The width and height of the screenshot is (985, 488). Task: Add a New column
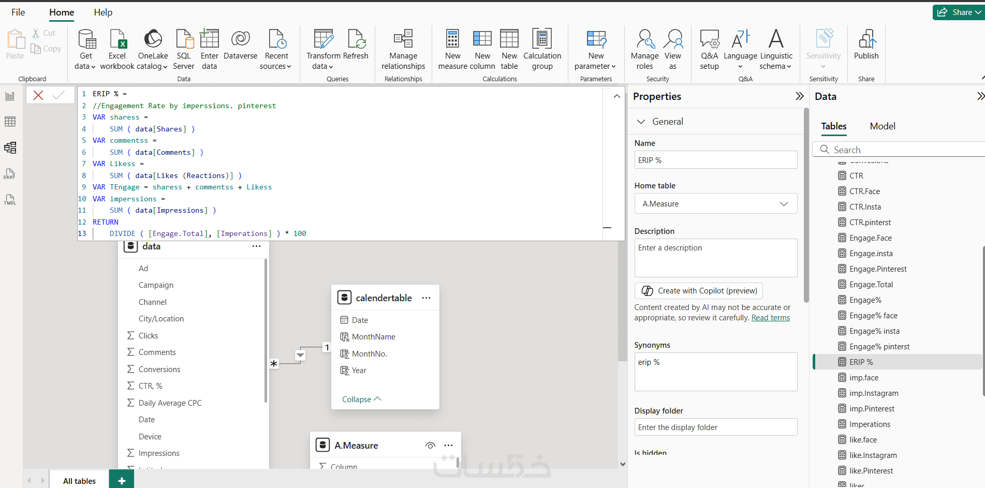(x=482, y=50)
